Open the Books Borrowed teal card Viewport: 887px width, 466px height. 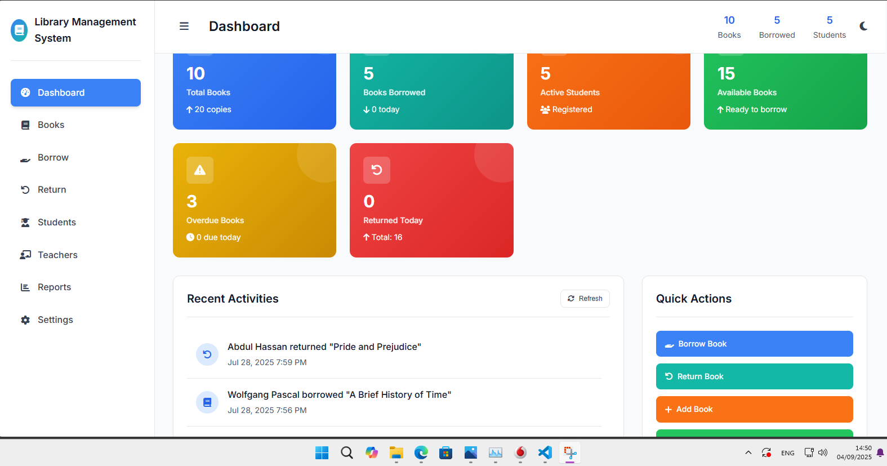(431, 91)
